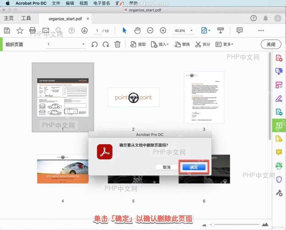The height and width of the screenshot is (230, 286).
Task: Click 提取 extract pages button
Action: click(x=138, y=44)
